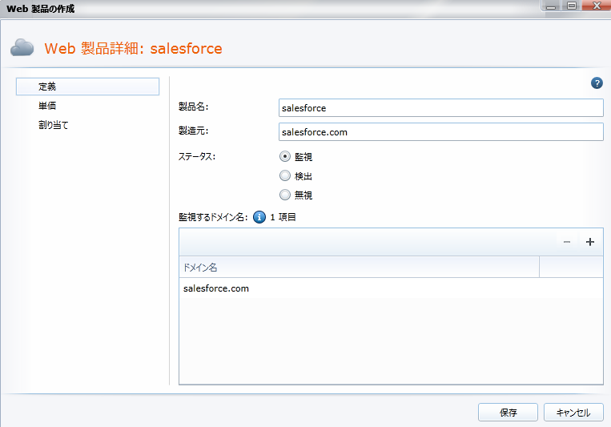
Task: Open help via blue question mark icon
Action: click(x=597, y=83)
